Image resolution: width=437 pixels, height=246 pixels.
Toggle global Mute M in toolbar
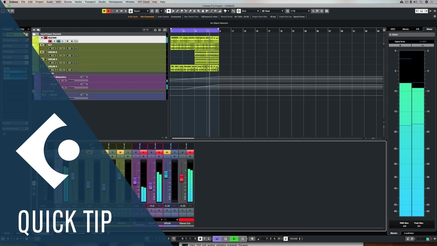[x=104, y=11]
